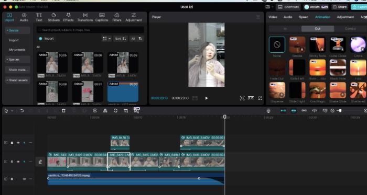Select the crop tool in timeline toolbar
The height and width of the screenshot is (195, 367).
coord(126,111)
